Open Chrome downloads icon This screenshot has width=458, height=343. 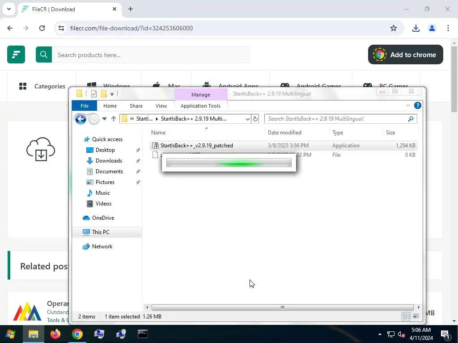click(x=416, y=28)
